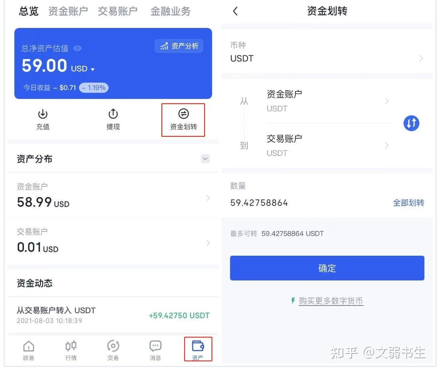Open the 交易 trade icon in bottom bar
The height and width of the screenshot is (371, 437).
pyautogui.click(x=113, y=350)
